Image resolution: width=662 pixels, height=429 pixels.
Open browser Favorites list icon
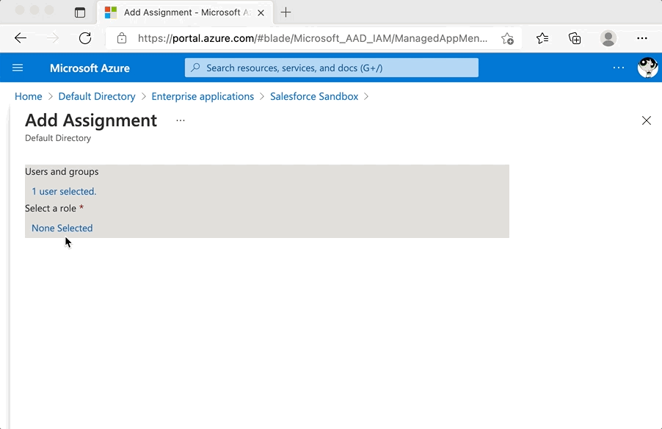click(542, 38)
